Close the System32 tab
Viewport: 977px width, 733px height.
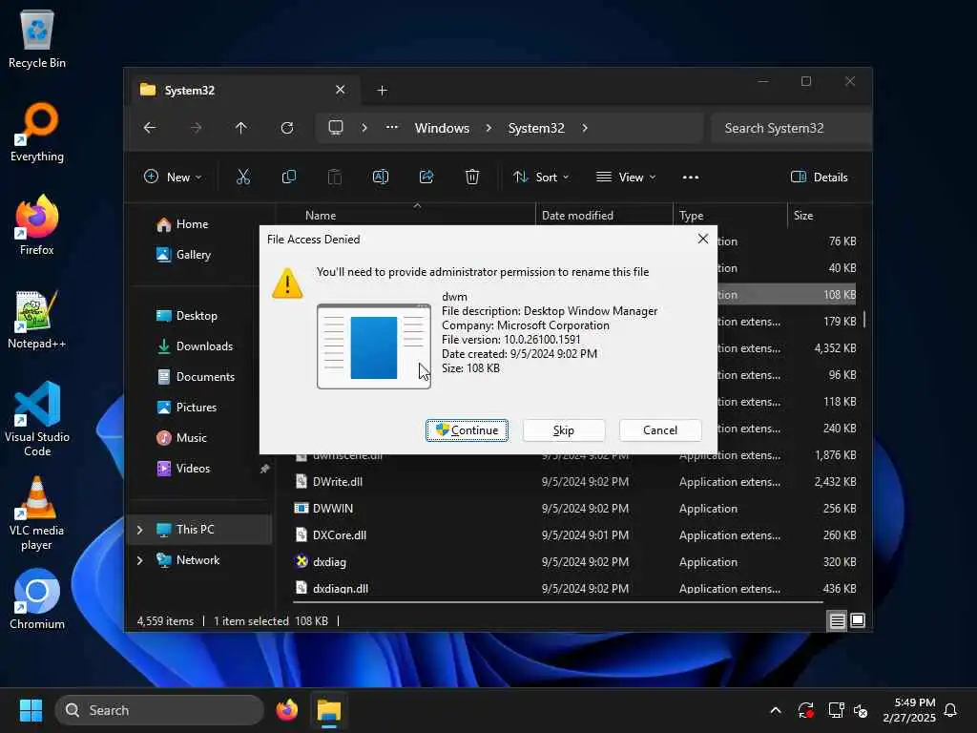pos(341,90)
